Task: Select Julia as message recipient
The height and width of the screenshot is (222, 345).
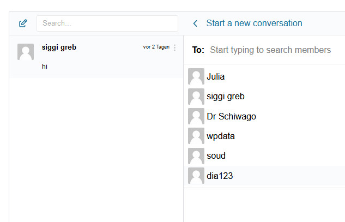Action: tap(216, 76)
